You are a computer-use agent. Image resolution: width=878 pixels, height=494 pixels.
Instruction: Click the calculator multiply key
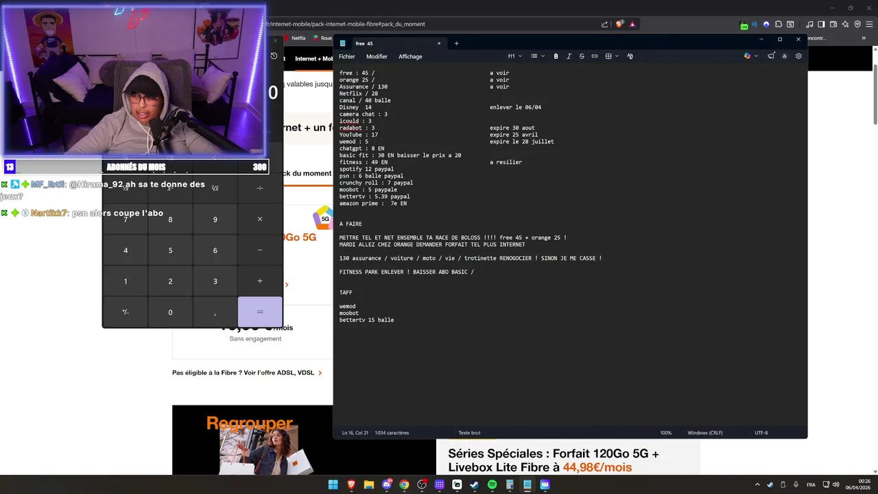click(259, 220)
